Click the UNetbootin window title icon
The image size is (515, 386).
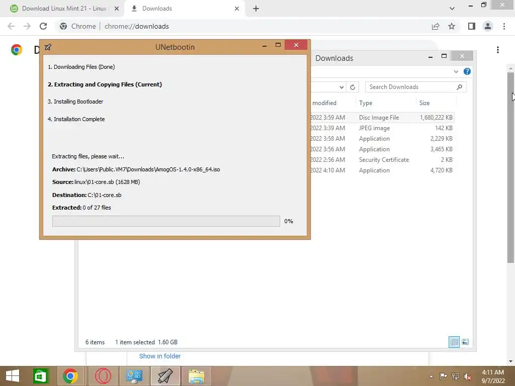point(48,47)
